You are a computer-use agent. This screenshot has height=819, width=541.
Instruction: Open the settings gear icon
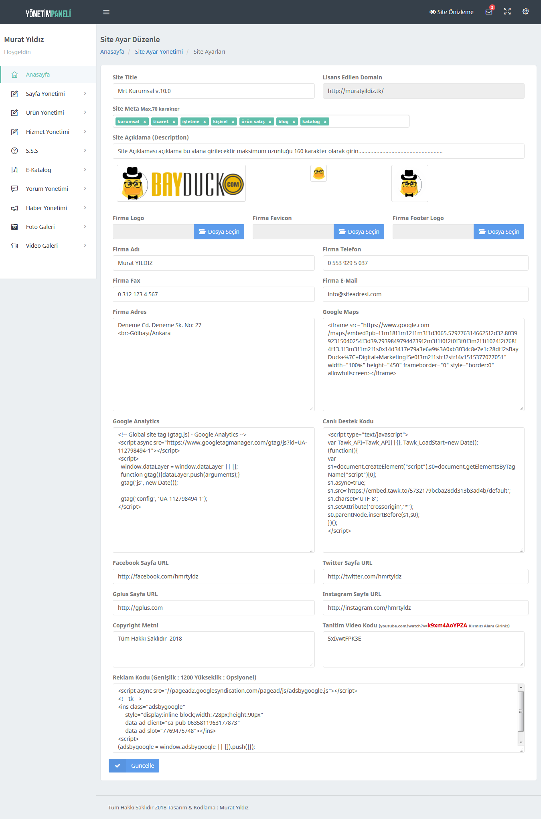coord(526,12)
